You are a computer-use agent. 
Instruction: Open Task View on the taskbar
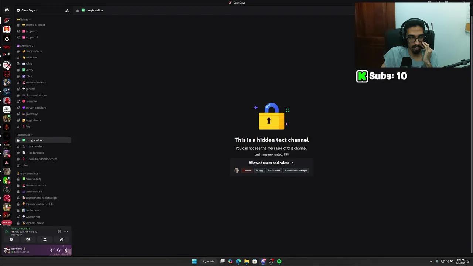coord(222,262)
